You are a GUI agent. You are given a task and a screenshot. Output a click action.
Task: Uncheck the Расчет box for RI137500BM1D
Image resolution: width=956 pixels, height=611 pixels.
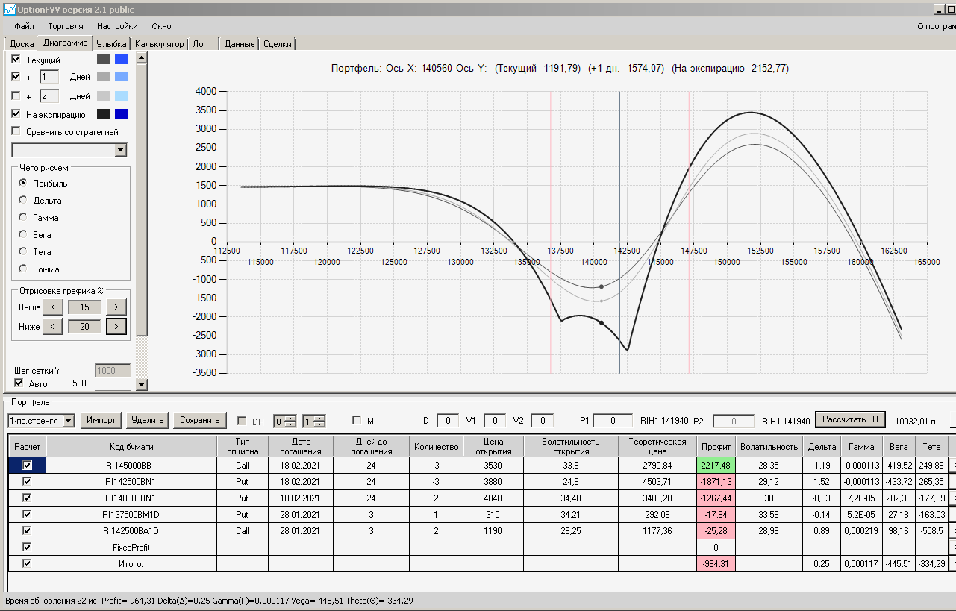(x=28, y=514)
